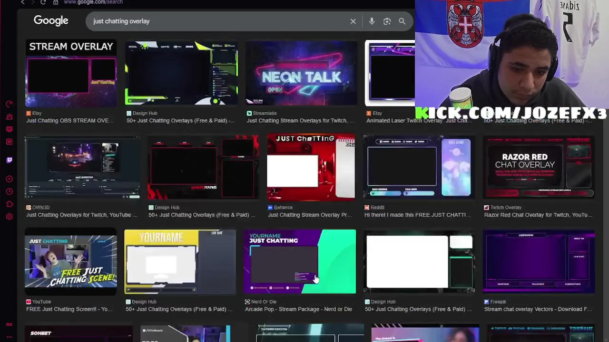Open the NEON TALK overlay thumbnail
Screen dimensions: 609x342
click(x=301, y=73)
